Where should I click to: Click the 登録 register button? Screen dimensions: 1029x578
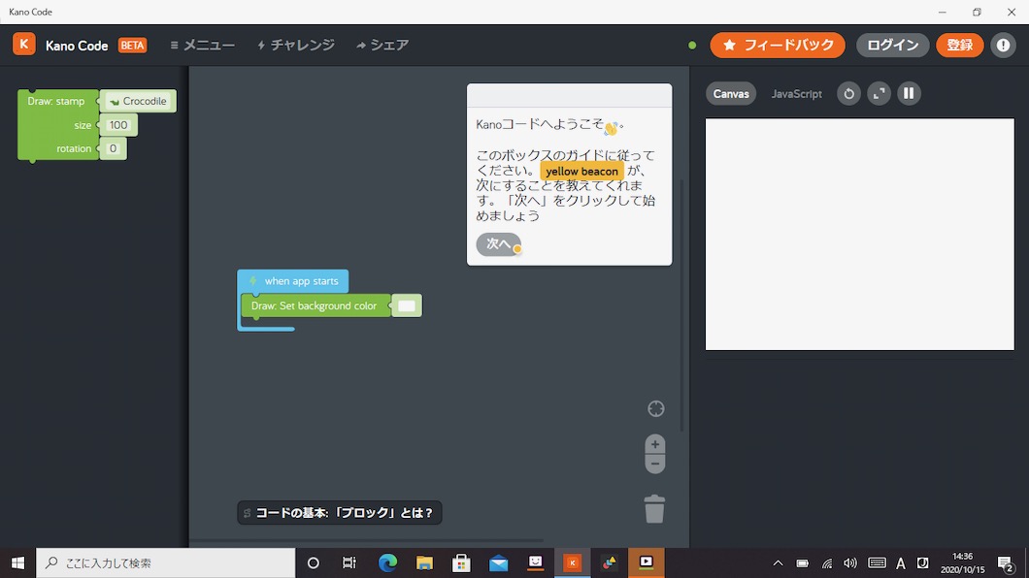tap(959, 46)
